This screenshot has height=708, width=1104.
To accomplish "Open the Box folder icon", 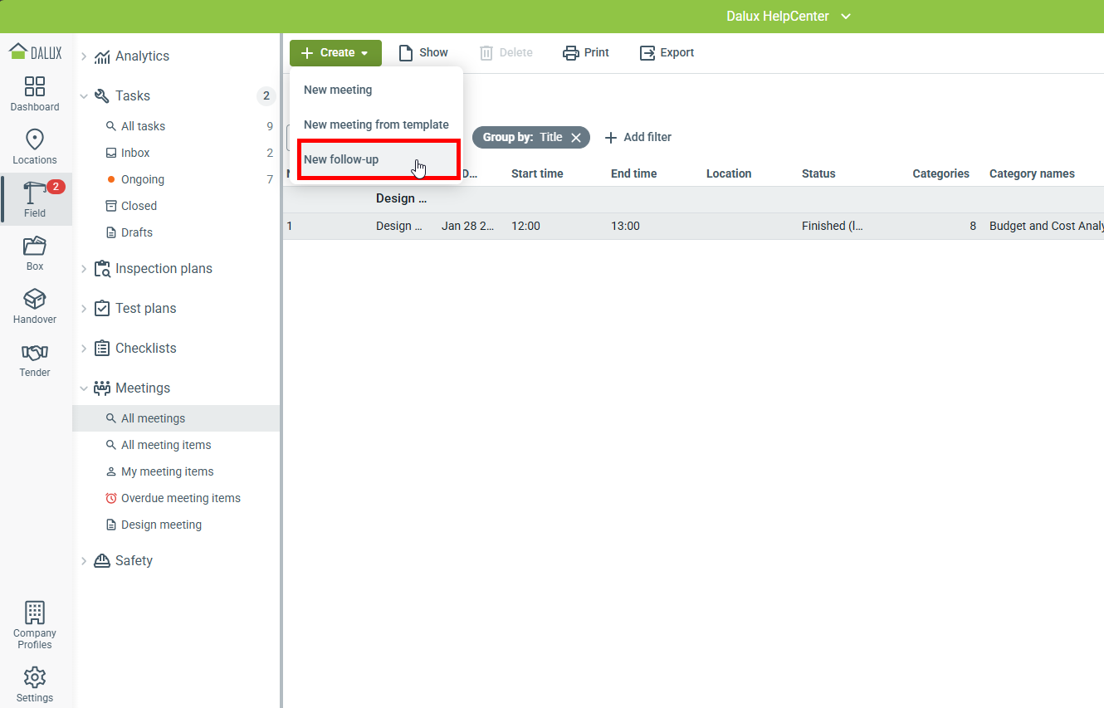I will 35,247.
